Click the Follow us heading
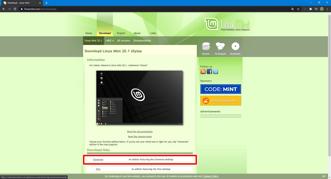This screenshot has width=331, height=179. pos(206,66)
